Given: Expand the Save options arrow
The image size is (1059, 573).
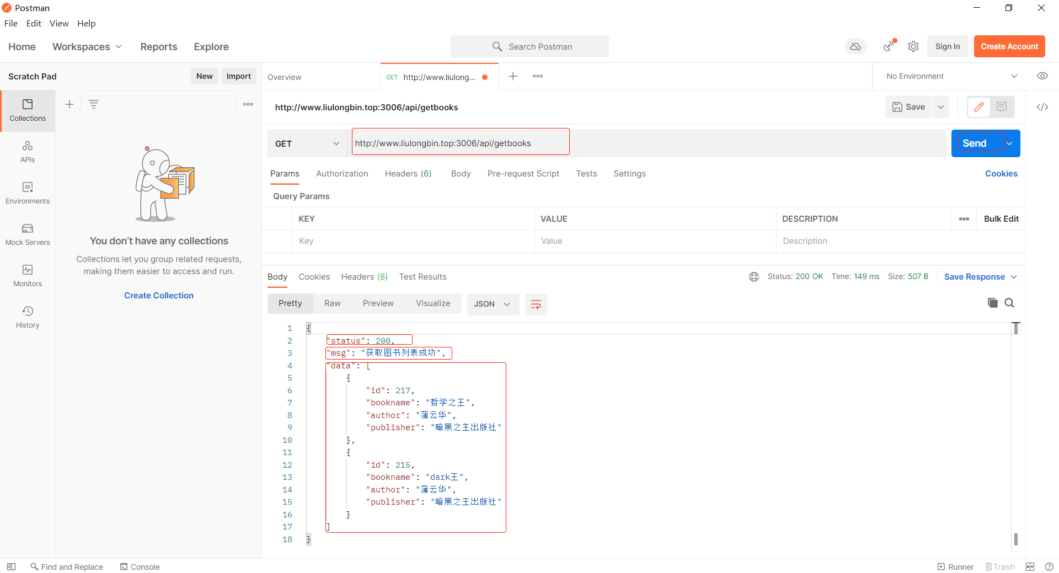Looking at the screenshot, I should click(941, 107).
